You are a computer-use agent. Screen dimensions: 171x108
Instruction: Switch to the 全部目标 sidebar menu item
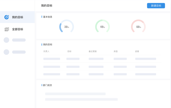coord(17,29)
